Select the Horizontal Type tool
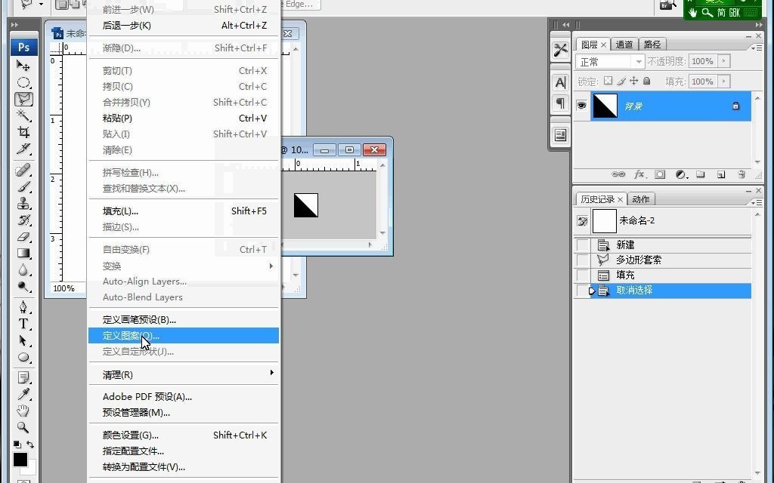This screenshot has width=774, height=483. pyautogui.click(x=23, y=324)
